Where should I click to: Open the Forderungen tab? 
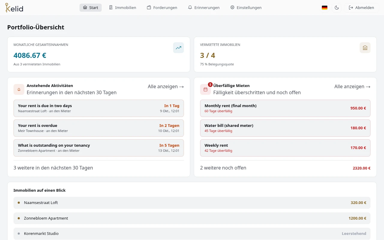tap(162, 7)
